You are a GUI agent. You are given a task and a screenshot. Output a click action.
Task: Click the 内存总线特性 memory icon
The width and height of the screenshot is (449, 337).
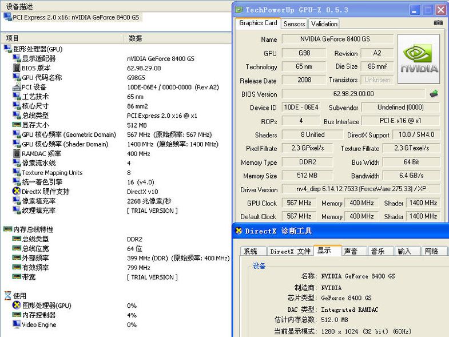tap(7, 229)
